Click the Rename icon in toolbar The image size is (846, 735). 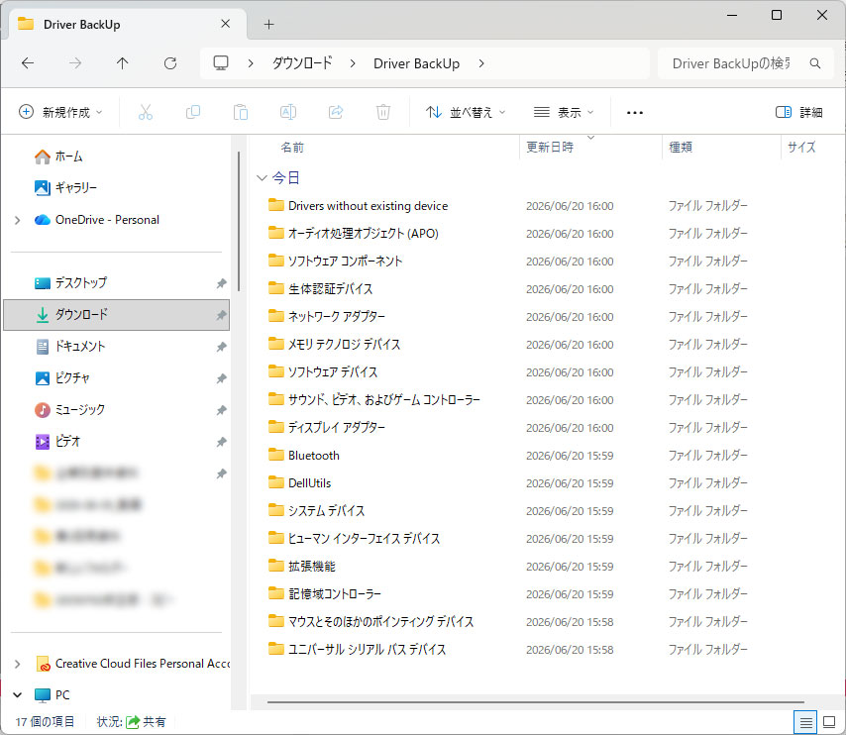point(288,112)
